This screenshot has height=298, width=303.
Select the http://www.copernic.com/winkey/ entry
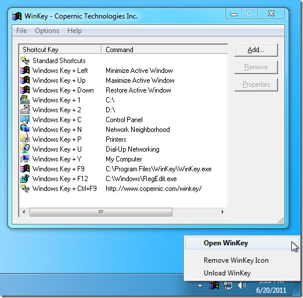[154, 189]
